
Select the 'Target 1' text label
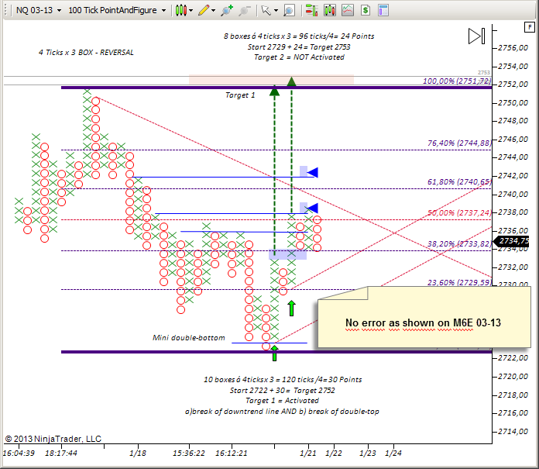click(240, 95)
